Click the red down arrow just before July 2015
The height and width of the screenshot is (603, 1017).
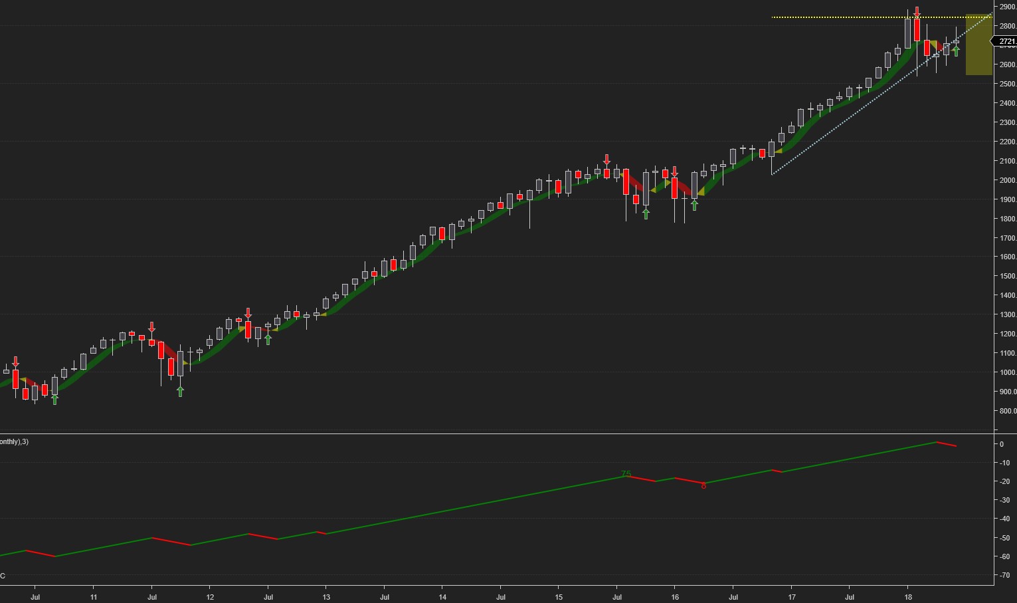tap(606, 160)
